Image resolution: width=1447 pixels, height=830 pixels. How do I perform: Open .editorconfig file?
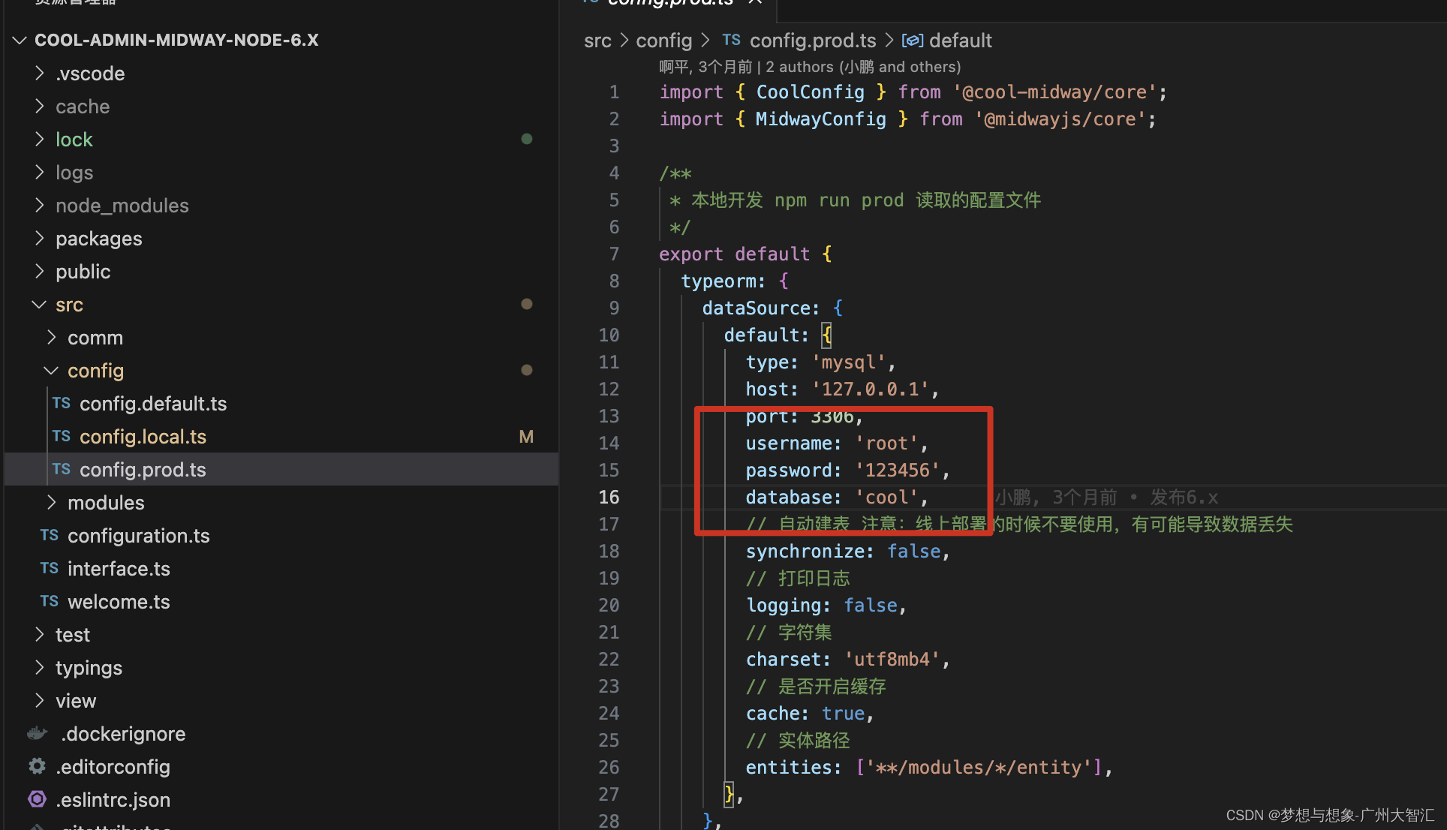coord(113,767)
